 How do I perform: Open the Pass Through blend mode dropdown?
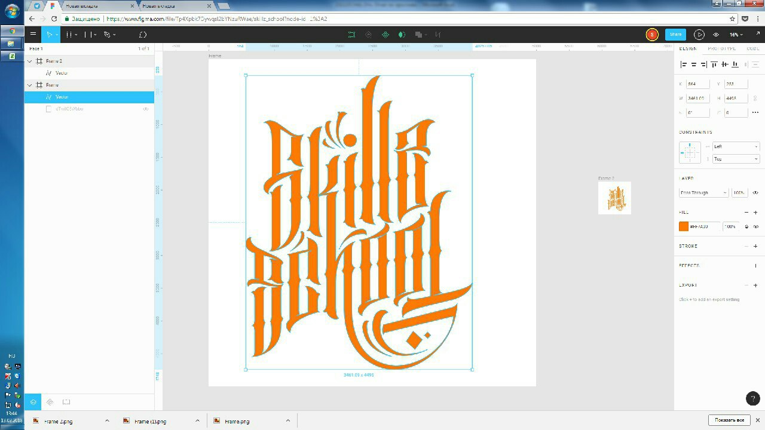click(x=703, y=193)
